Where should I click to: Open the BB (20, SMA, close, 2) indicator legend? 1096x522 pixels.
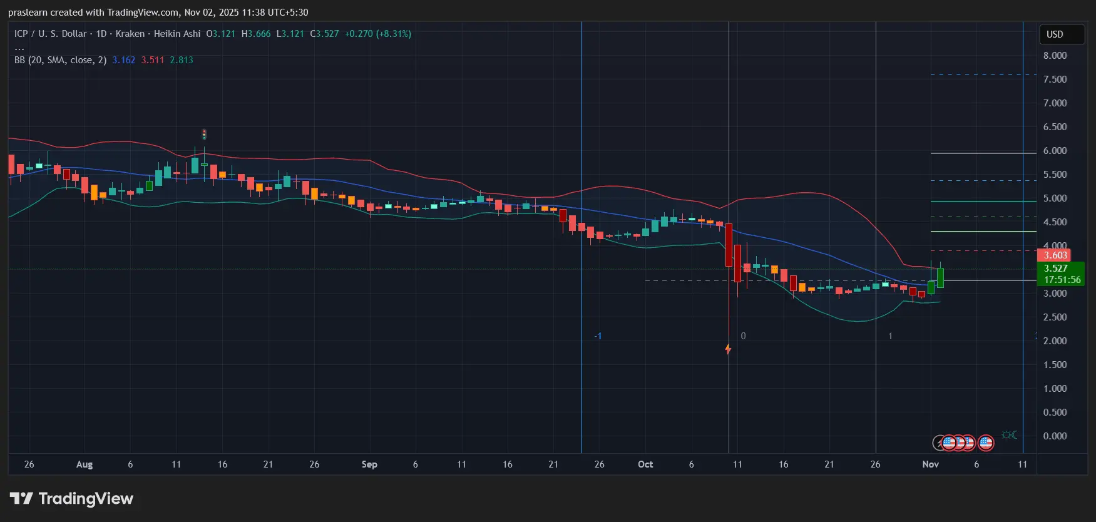[60, 60]
